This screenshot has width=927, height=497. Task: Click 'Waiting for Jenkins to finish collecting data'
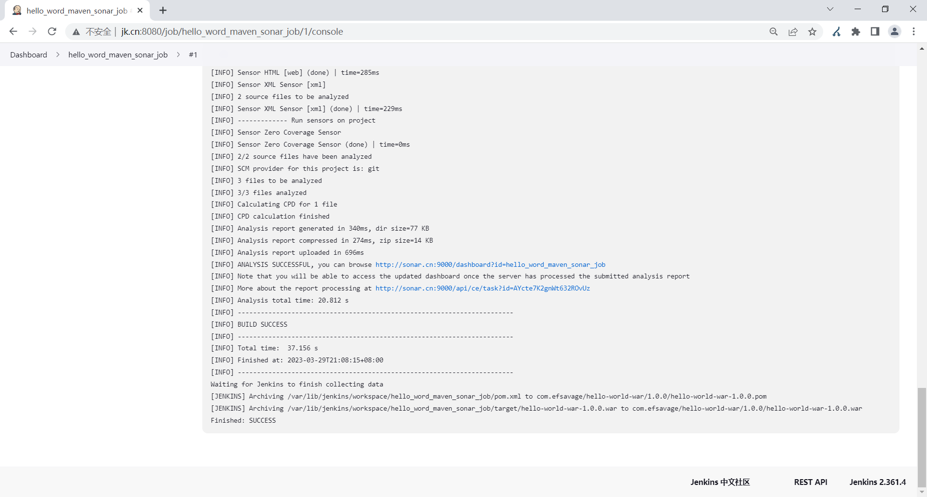pyautogui.click(x=297, y=384)
